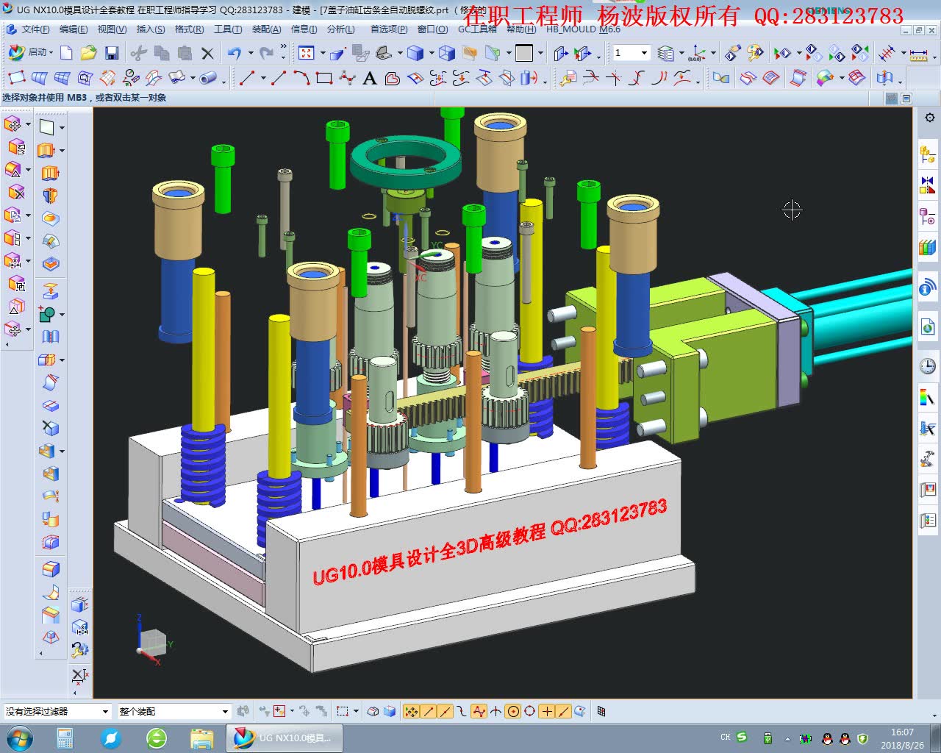Open a file with the folder icon

tap(89, 53)
